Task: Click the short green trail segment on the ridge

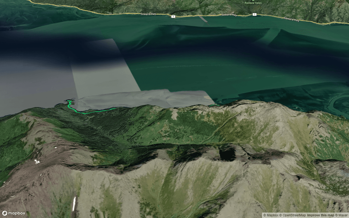Action: pos(214,105)
